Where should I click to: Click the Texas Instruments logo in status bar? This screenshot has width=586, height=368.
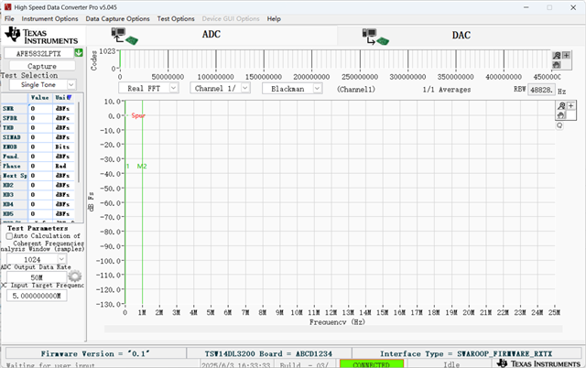tap(538, 363)
